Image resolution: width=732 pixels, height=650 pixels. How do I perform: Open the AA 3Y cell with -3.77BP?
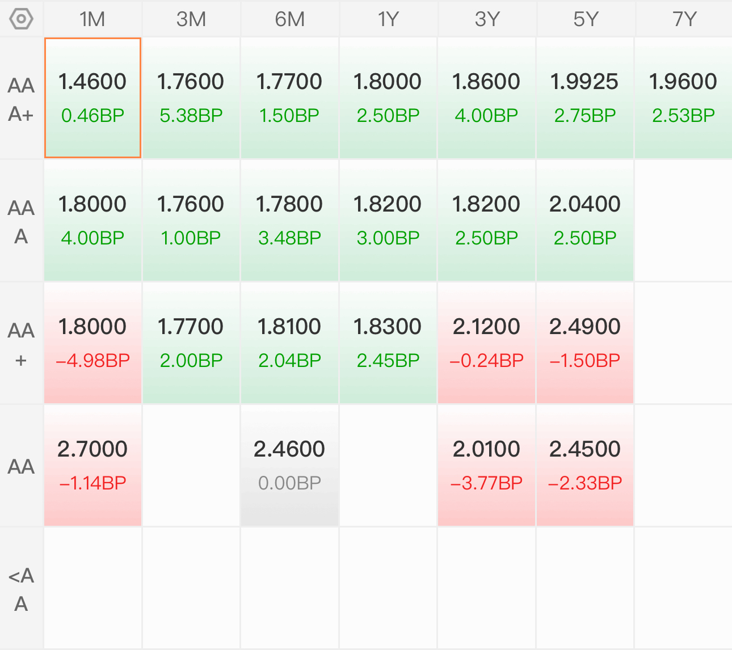pyautogui.click(x=486, y=466)
